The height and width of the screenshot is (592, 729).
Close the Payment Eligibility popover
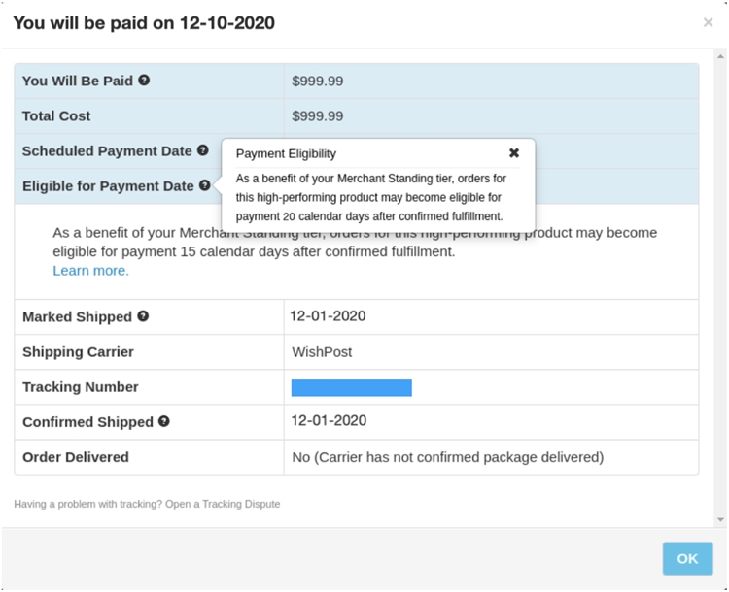[514, 153]
